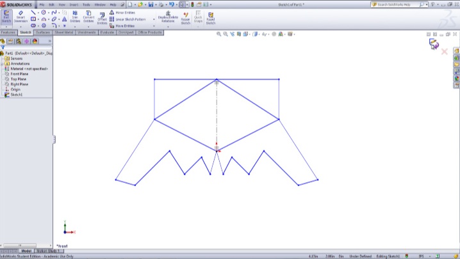Select the Corner Rectangle tool
This screenshot has height=259, width=460.
pyautogui.click(x=33, y=19)
